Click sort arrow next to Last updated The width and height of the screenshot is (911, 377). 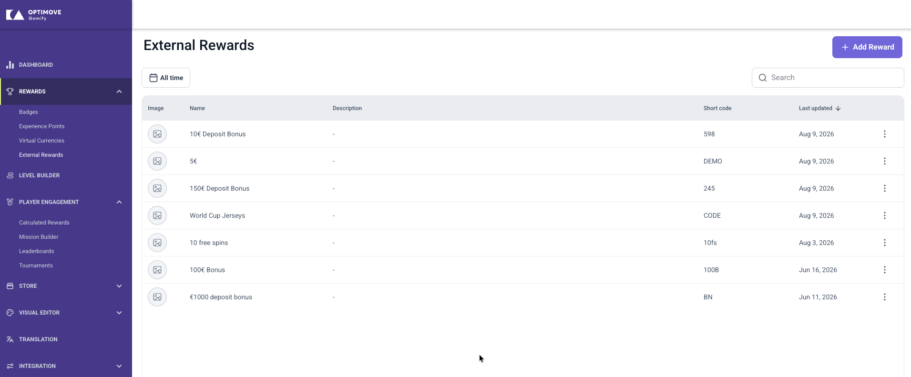pos(838,108)
